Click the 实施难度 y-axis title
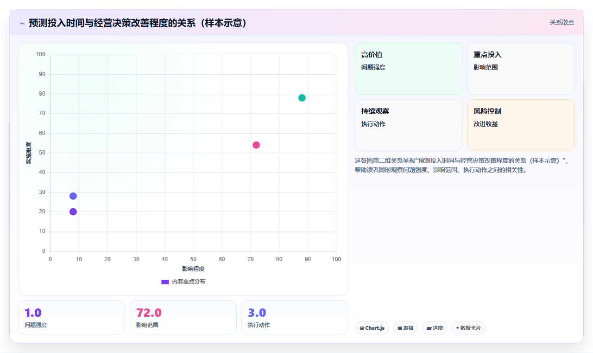The height and width of the screenshot is (353, 593). point(29,153)
